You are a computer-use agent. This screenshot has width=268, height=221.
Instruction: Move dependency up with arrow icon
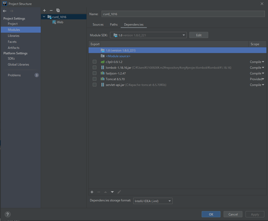click(x=106, y=192)
